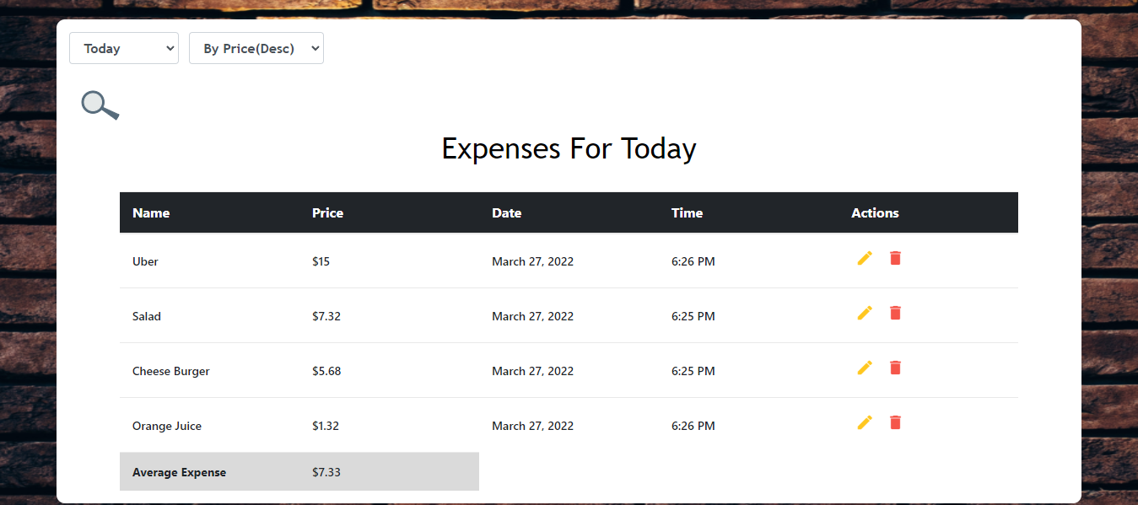Click the Actions column header
This screenshot has height=505, width=1138.
point(875,213)
